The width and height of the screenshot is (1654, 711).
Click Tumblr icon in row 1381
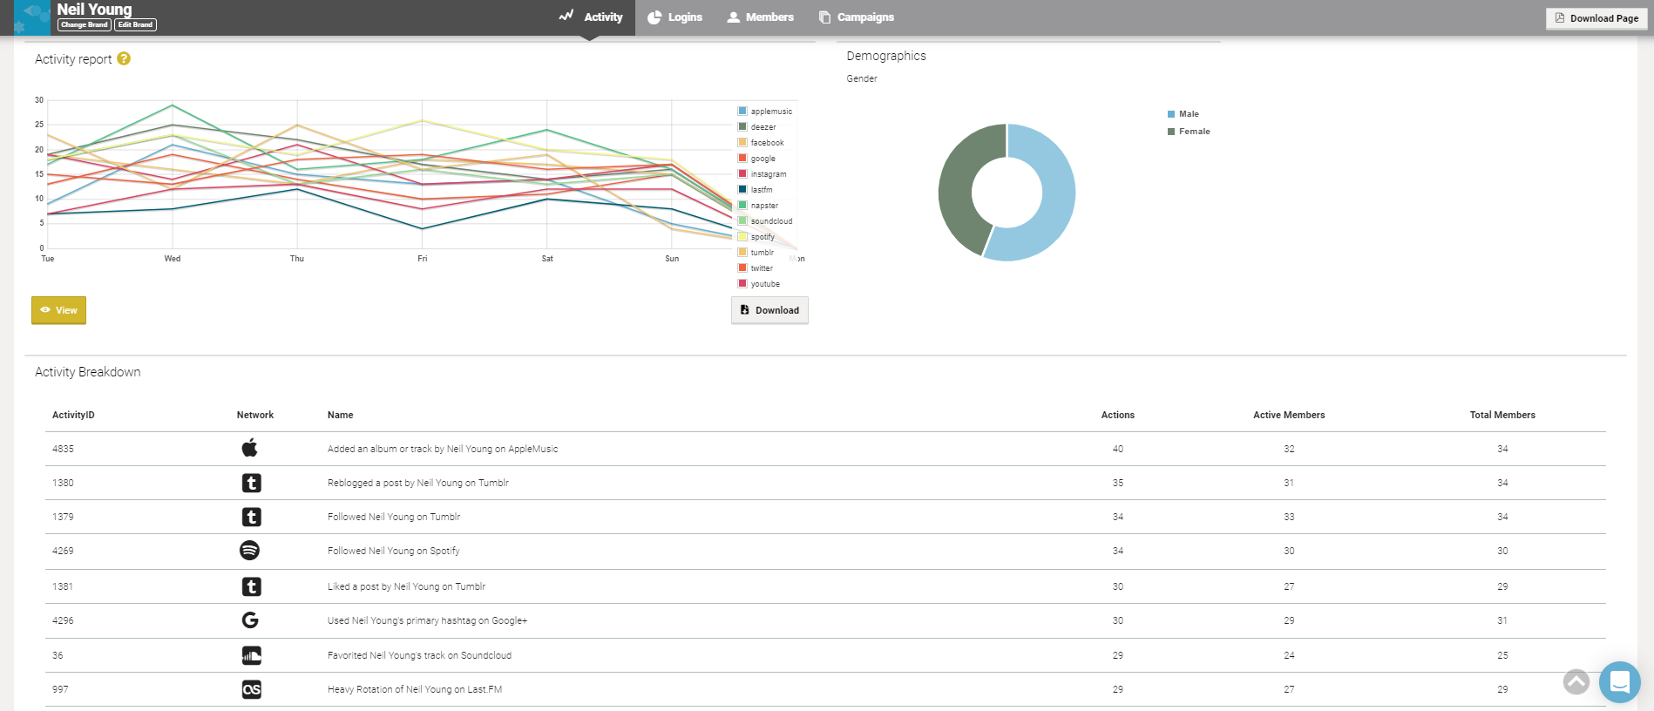(251, 586)
